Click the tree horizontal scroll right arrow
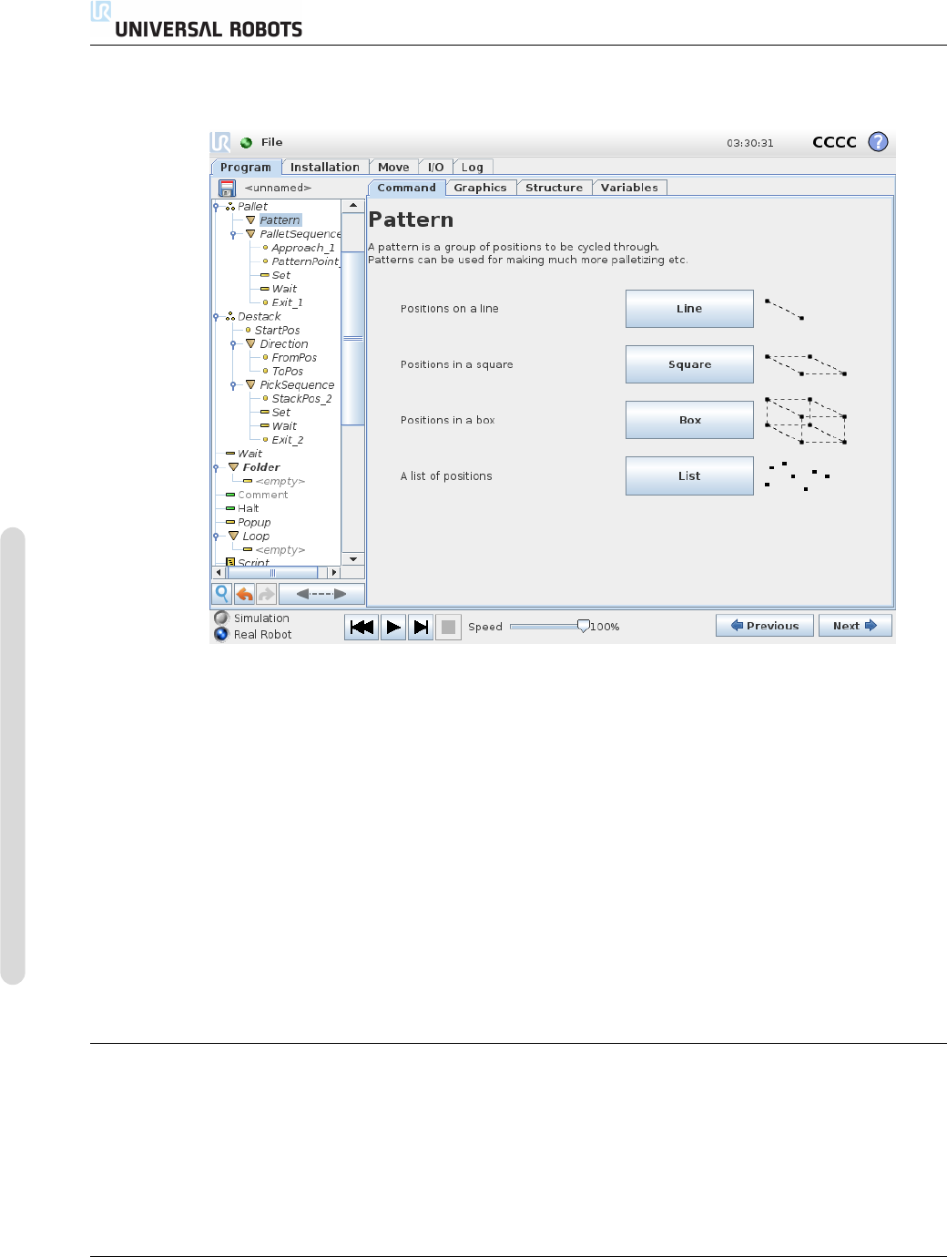The height and width of the screenshot is (1257, 947). click(334, 573)
